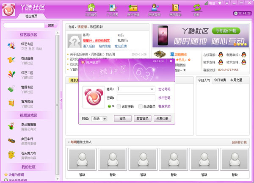Open the 疯狂车行 car icon

pos(11,141)
